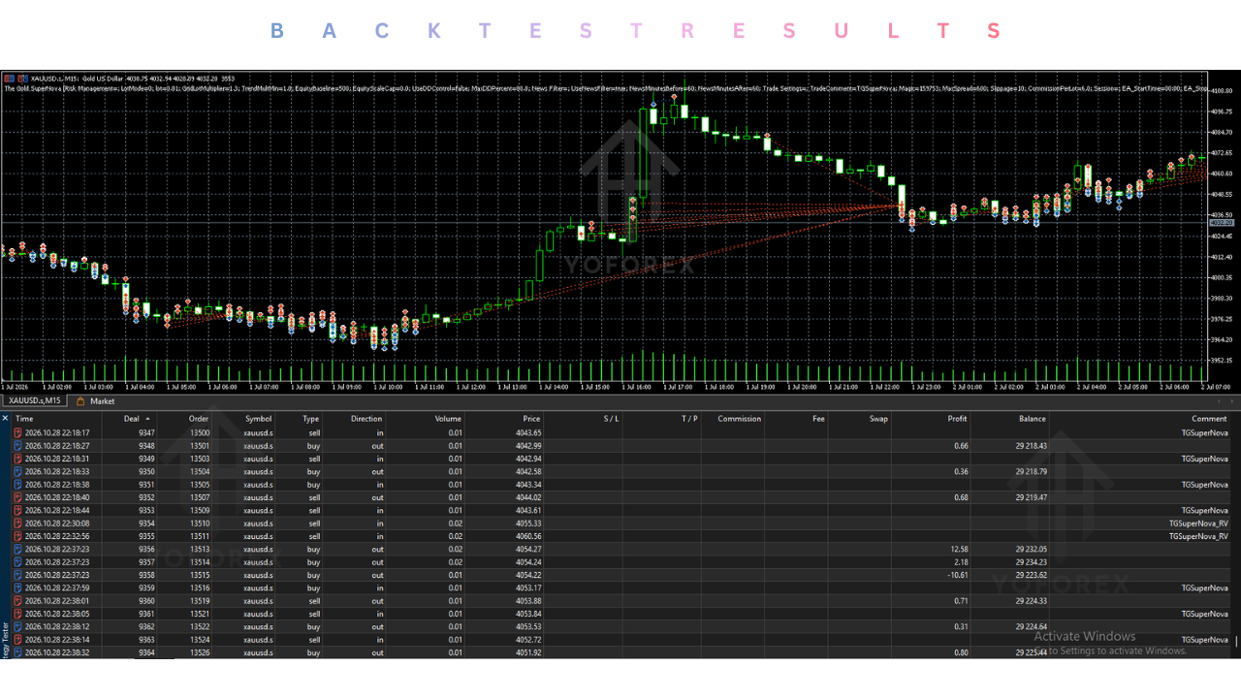Image resolution: width=1241 pixels, height=698 pixels.
Task: Sort by the Symbol column header
Action: click(x=259, y=419)
